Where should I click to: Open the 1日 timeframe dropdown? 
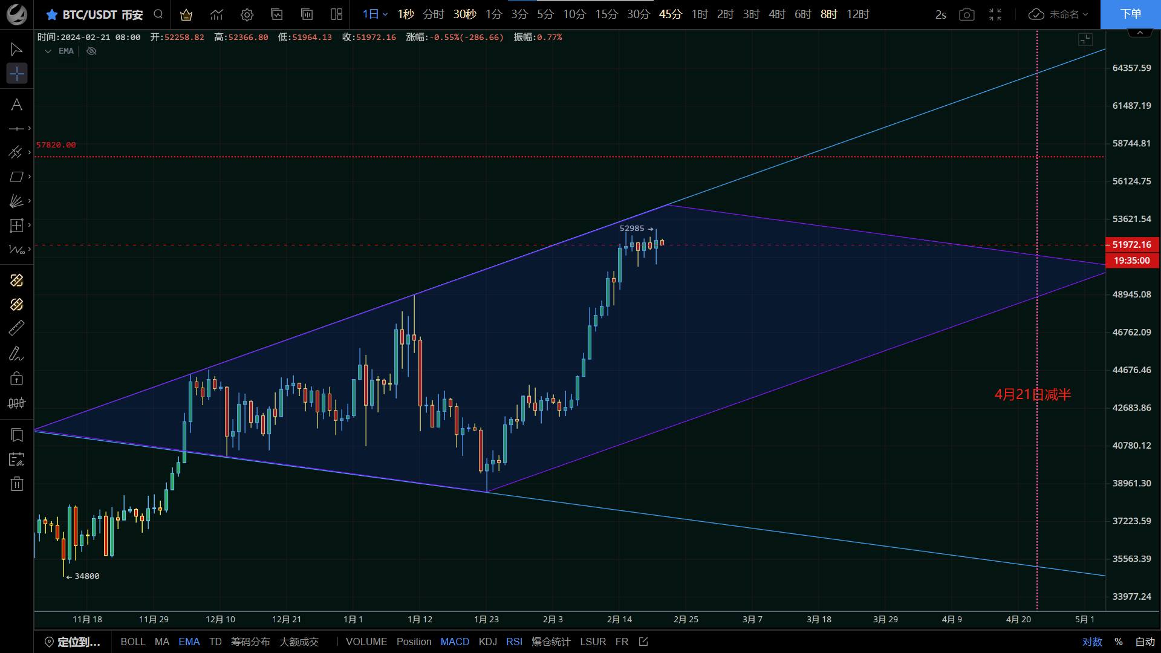pyautogui.click(x=375, y=15)
